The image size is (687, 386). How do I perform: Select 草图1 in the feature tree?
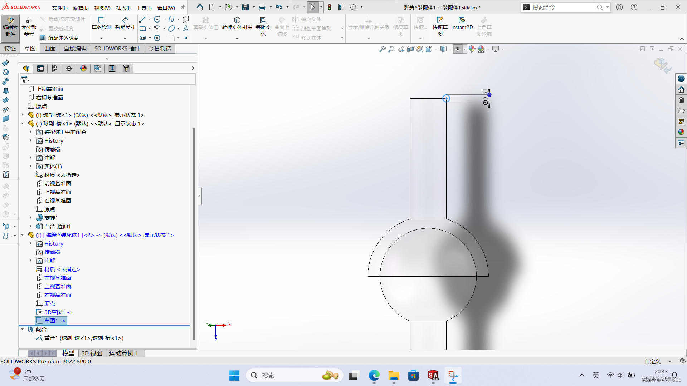click(54, 321)
